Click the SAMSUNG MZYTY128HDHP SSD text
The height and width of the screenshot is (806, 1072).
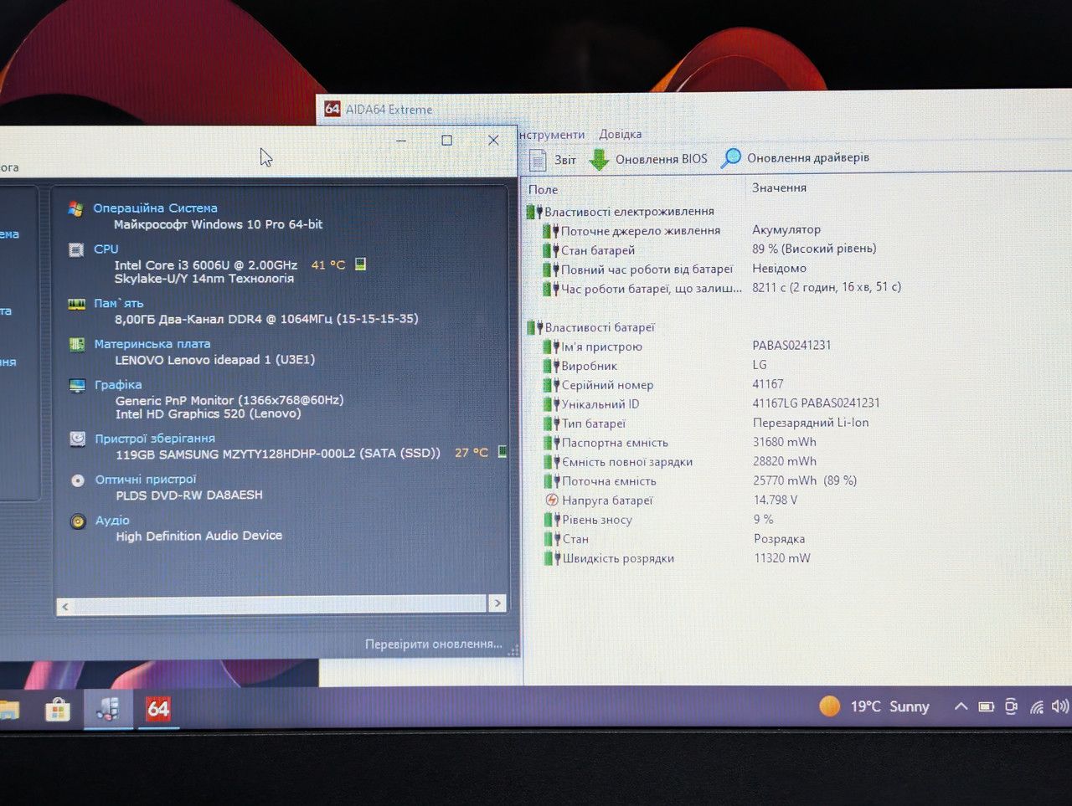pos(278,454)
